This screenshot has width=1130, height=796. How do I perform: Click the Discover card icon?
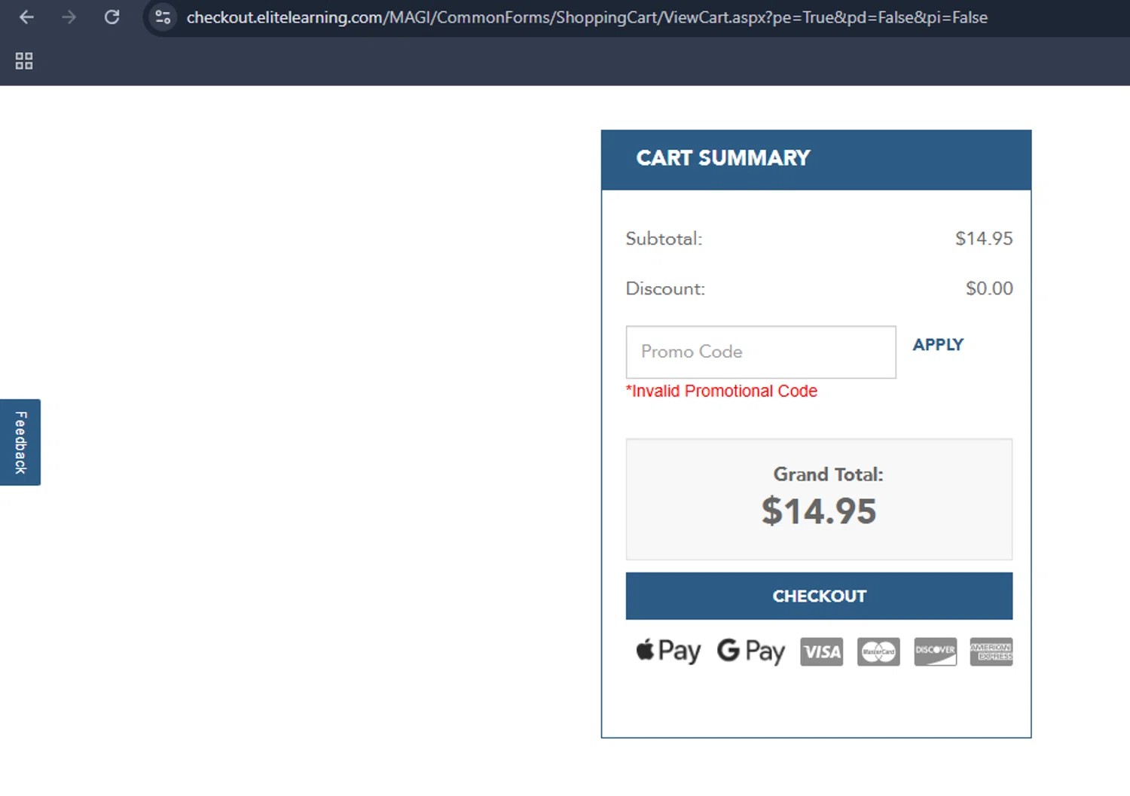(935, 651)
